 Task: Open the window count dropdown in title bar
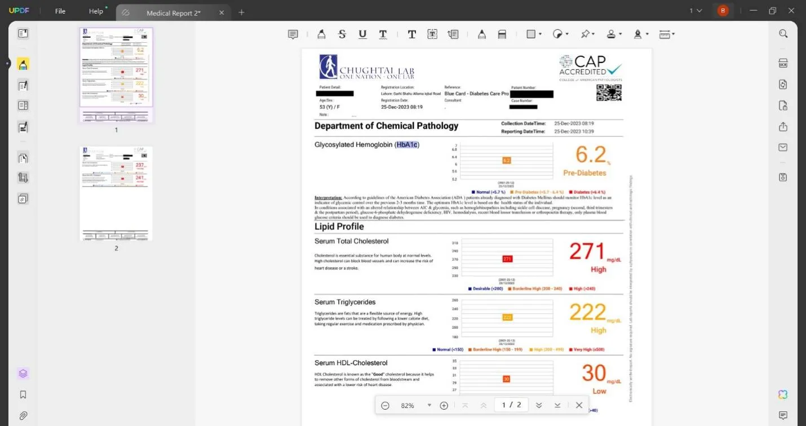tap(696, 11)
